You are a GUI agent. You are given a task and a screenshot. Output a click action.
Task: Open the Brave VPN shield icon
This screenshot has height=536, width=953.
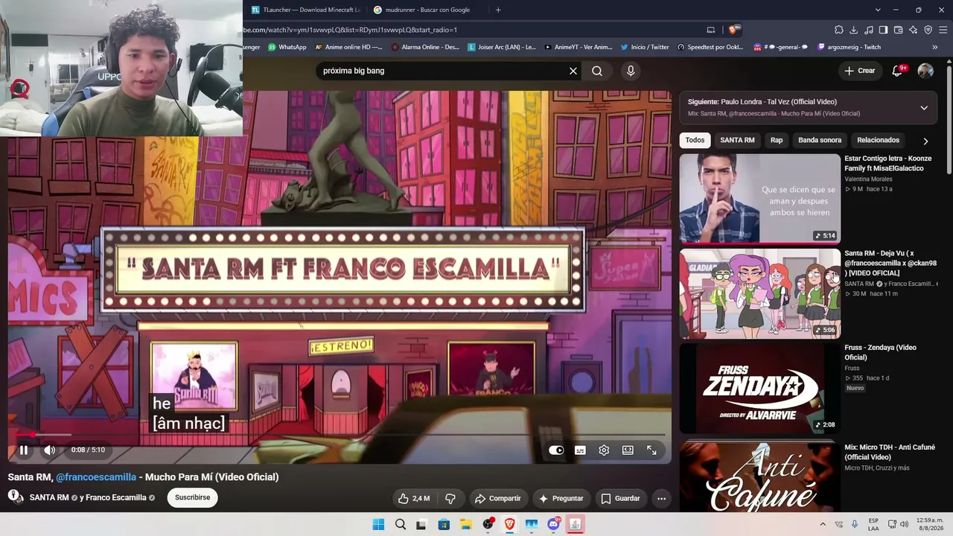click(x=928, y=30)
